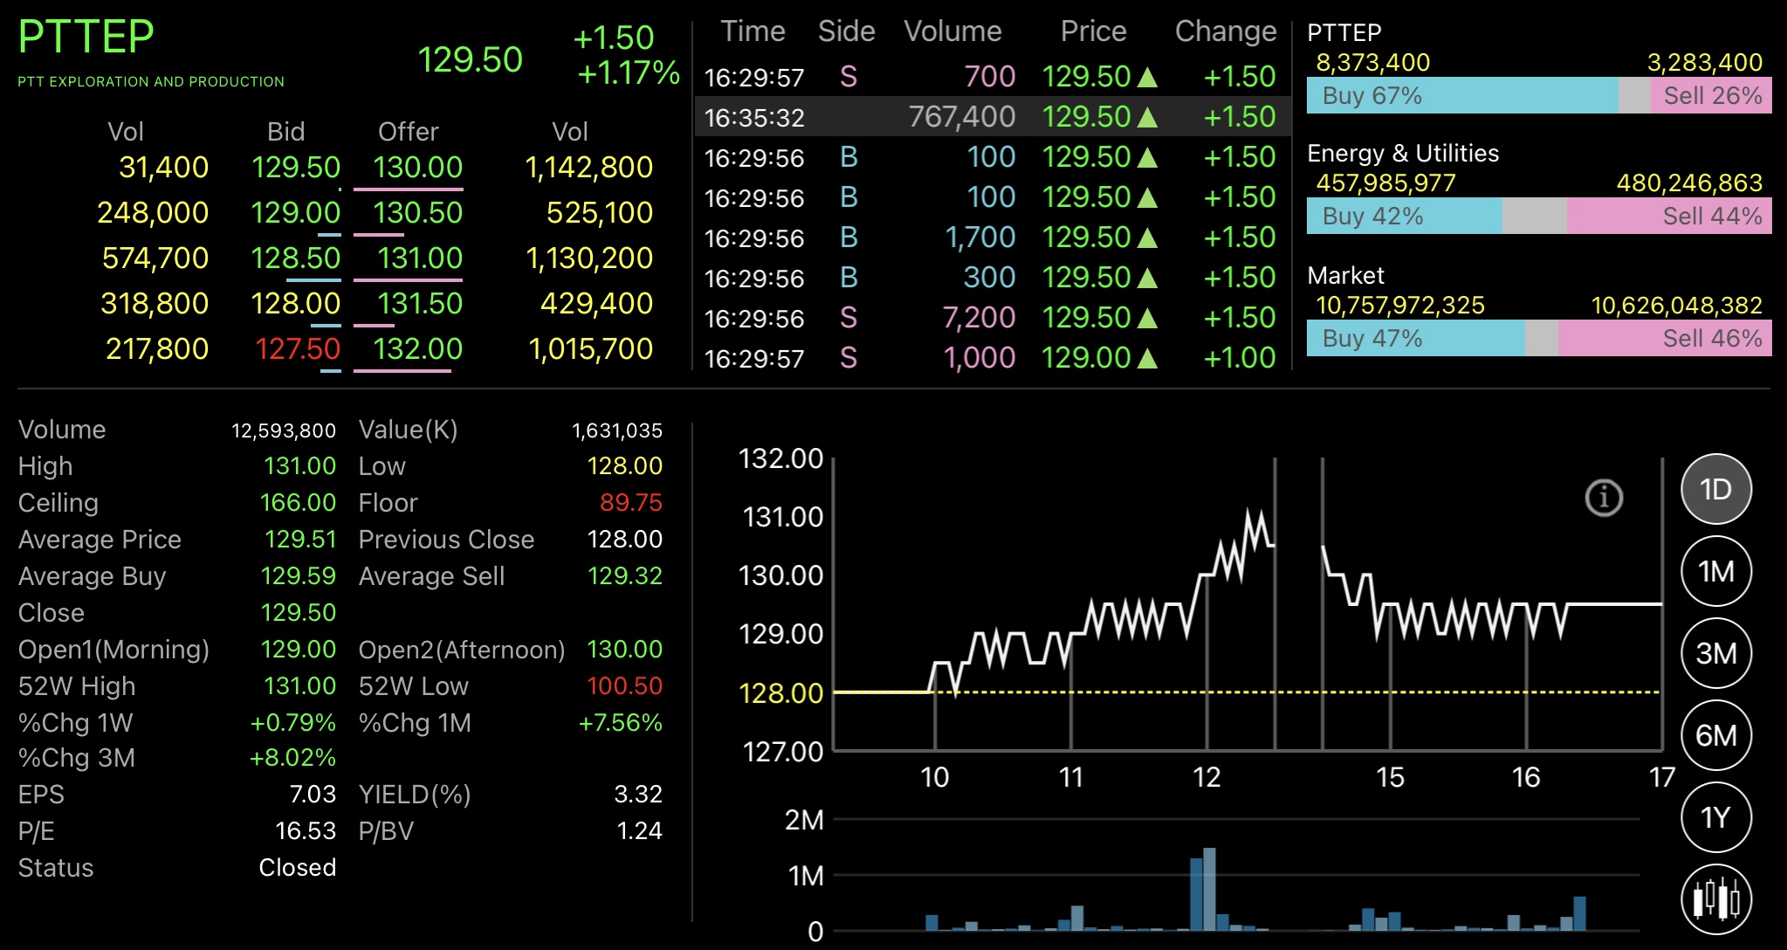Image resolution: width=1787 pixels, height=950 pixels.
Task: Click the 15 hour marker on chart axis
Action: (1390, 777)
